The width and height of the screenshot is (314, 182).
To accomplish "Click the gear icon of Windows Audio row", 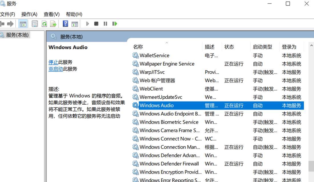I will click(x=136, y=106).
